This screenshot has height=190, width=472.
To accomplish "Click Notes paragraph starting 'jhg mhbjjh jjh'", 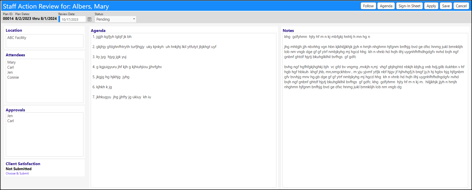I will 373,52.
